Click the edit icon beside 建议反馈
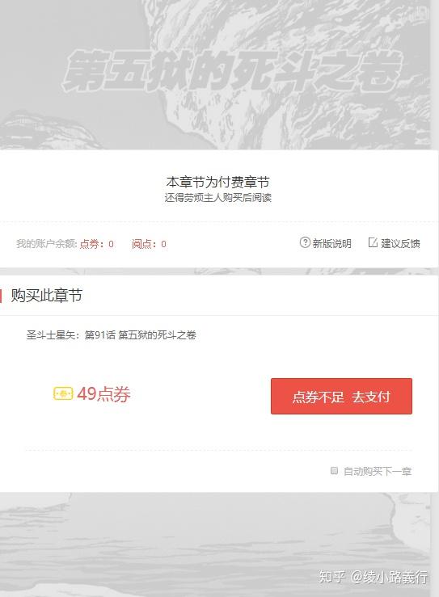Image resolution: width=439 pixels, height=597 pixels. [373, 242]
